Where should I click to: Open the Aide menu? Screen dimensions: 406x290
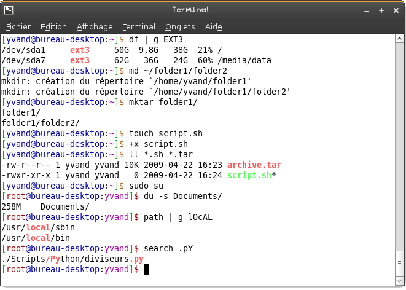(213, 26)
